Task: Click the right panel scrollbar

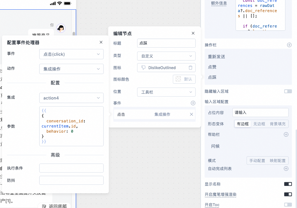Action: [x=296, y=169]
